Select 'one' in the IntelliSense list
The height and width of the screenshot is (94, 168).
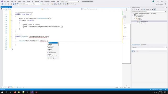coord(52,44)
